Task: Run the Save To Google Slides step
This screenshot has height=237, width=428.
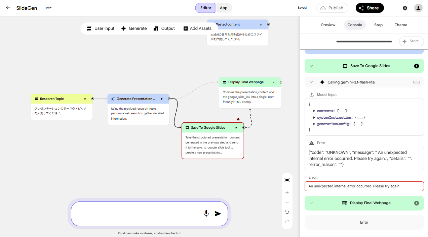Action: 417,66
